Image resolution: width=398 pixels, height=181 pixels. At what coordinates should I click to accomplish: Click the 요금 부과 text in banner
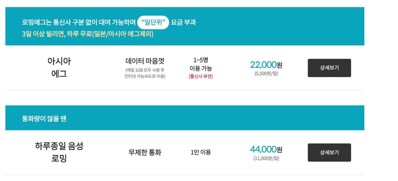183,22
